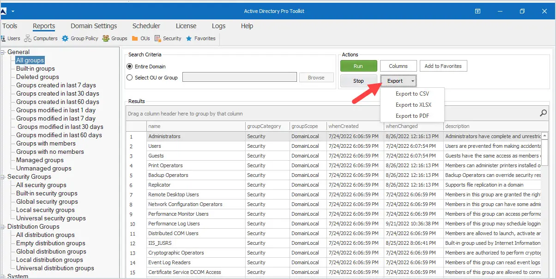
Task: Select All groups in the tree
Action: 30,60
